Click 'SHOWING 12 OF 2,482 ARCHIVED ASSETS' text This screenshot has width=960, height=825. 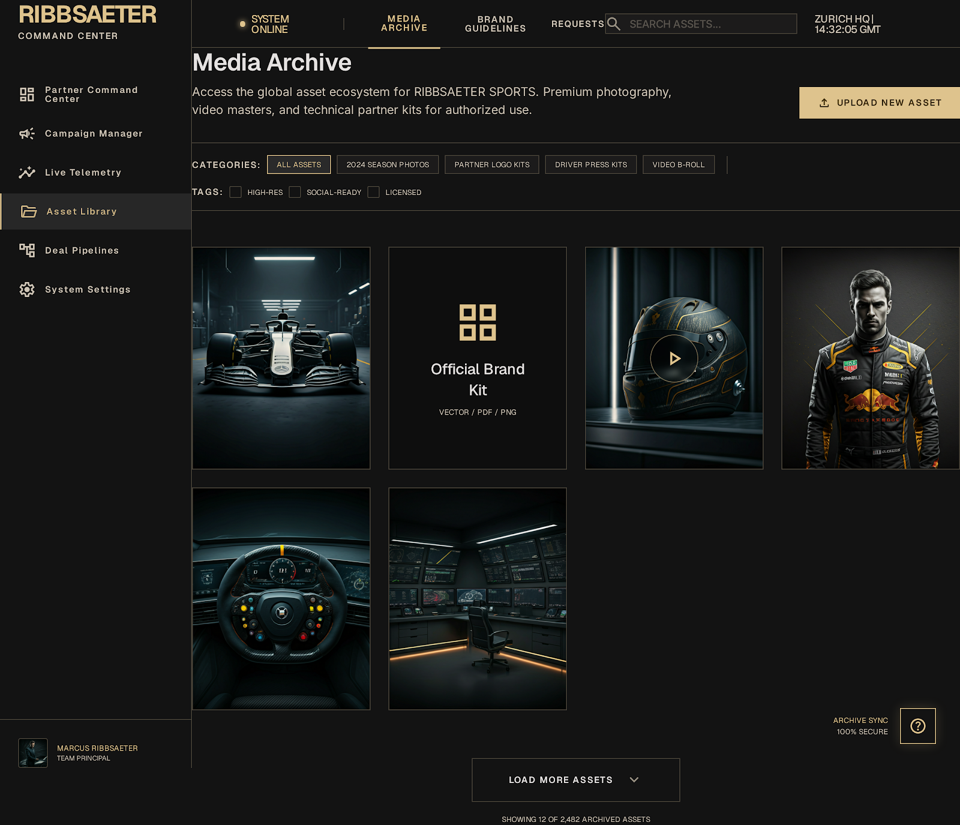click(x=576, y=819)
